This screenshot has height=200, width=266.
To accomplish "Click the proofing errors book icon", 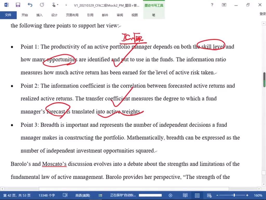I will (x=65, y=195).
